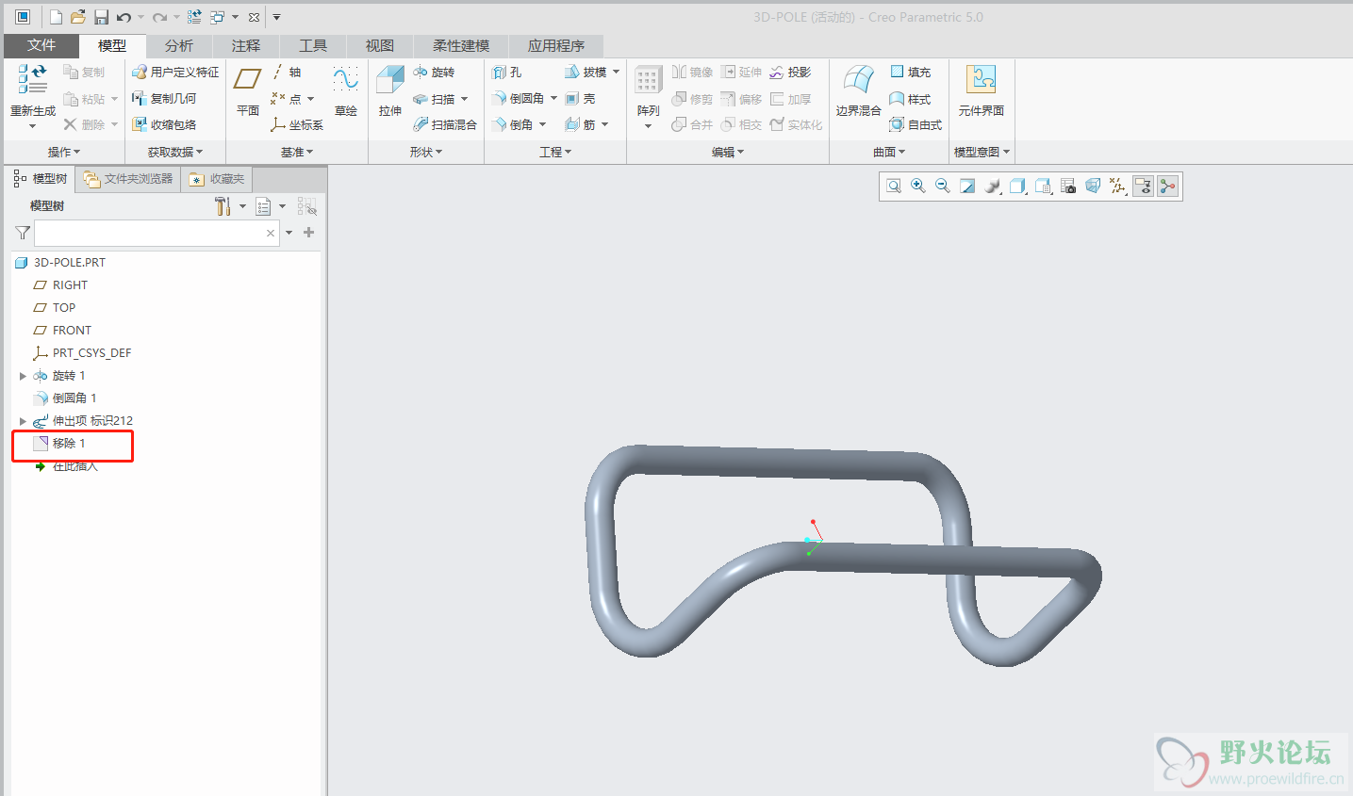Open view manager in graphics toolbar
This screenshot has height=796, width=1353.
[1068, 187]
